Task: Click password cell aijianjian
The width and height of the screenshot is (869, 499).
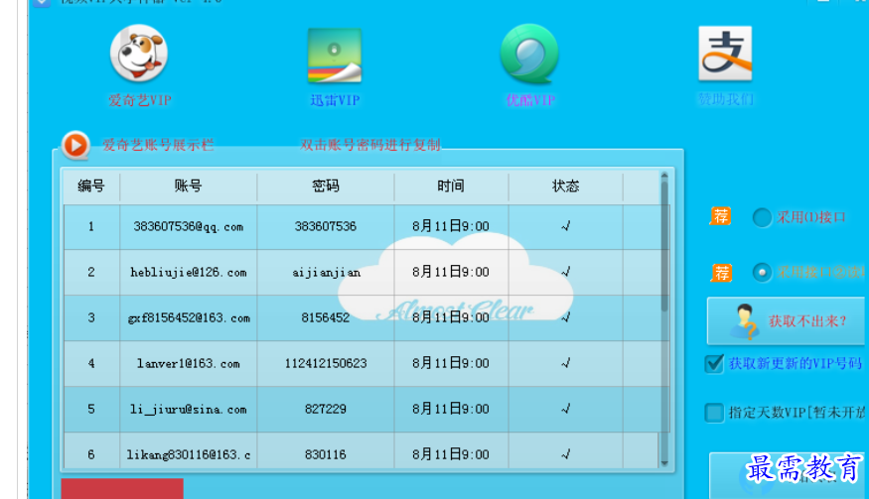Action: [x=326, y=273]
